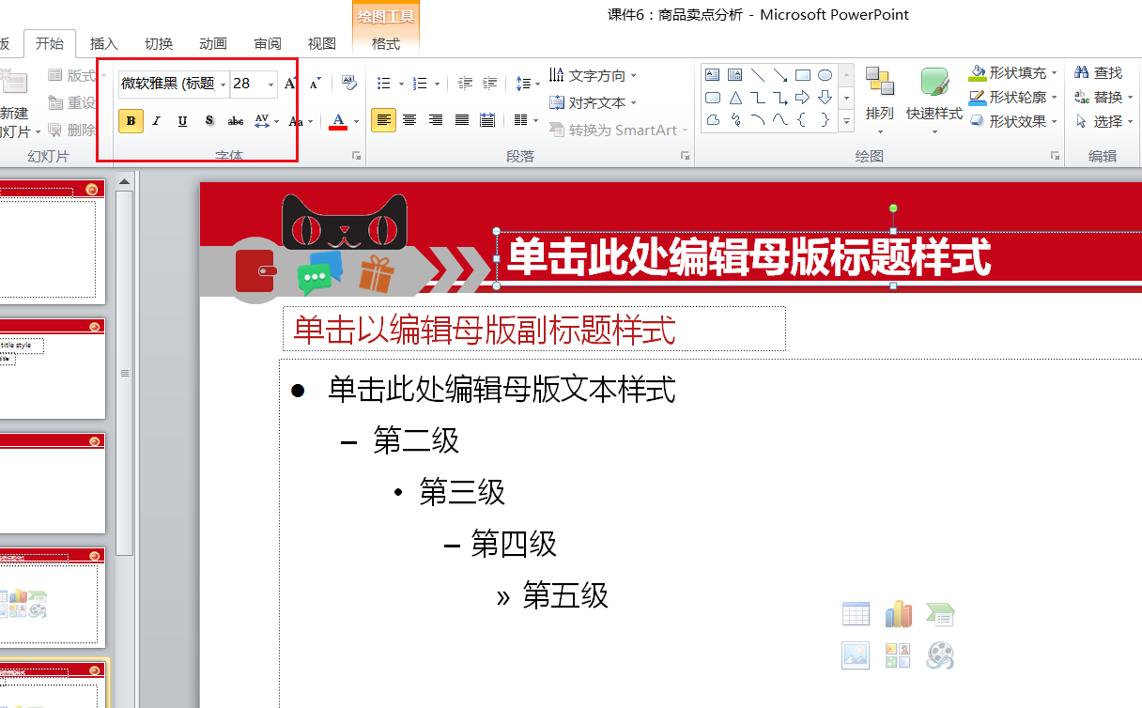Select the freeform shape tool

[x=712, y=119]
